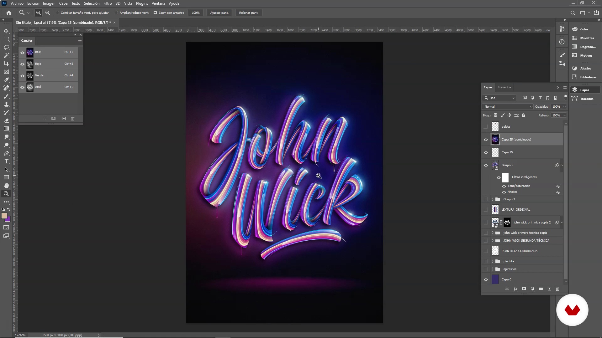Add layer style fx icon

pos(515,289)
